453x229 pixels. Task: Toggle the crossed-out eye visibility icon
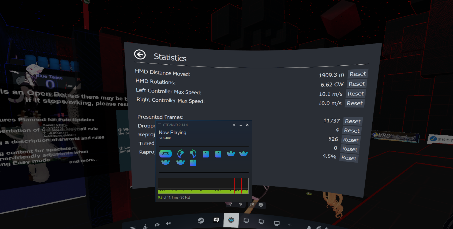pyautogui.click(x=157, y=225)
